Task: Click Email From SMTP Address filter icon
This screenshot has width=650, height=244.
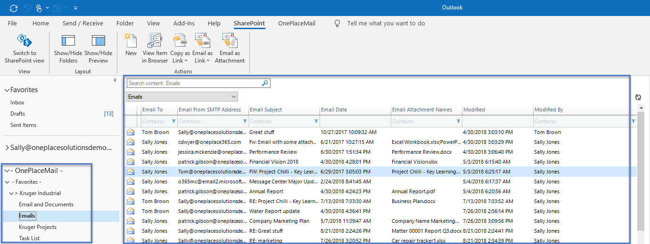Action: point(245,121)
